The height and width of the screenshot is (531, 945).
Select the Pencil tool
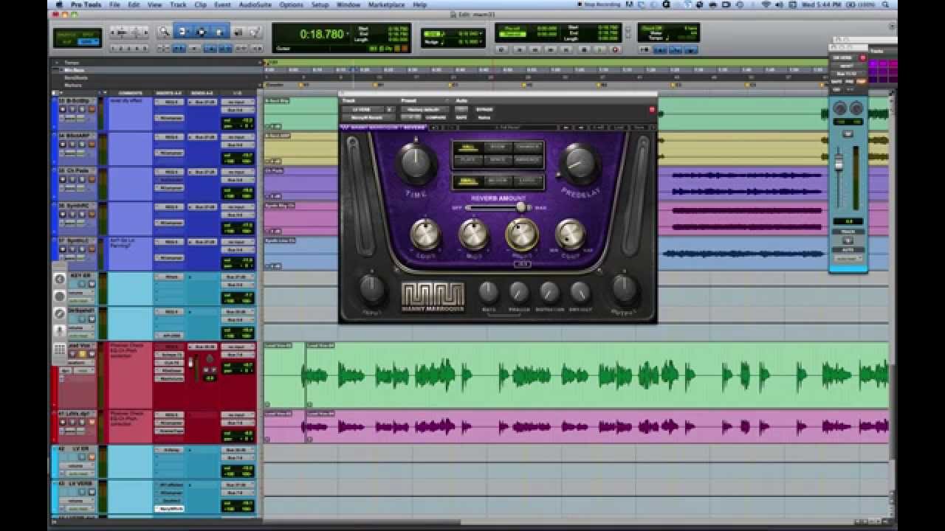tap(255, 32)
